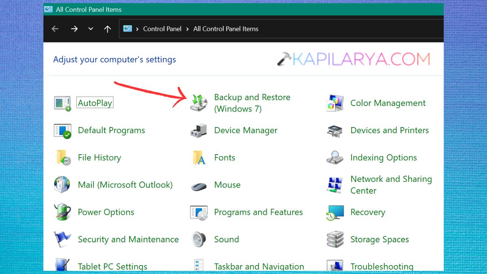Open the Fonts link

coord(224,157)
